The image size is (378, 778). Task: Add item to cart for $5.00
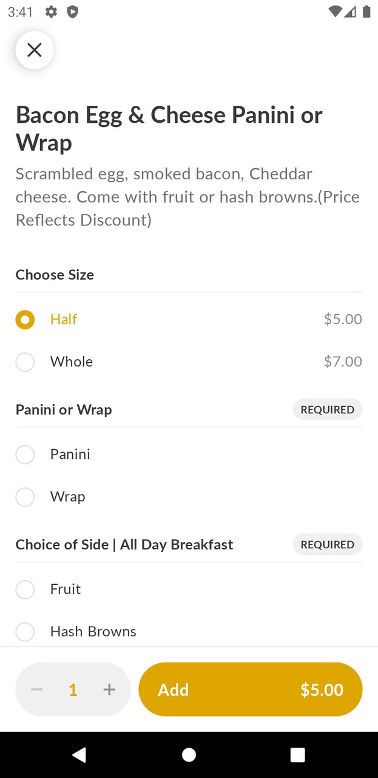[250, 689]
